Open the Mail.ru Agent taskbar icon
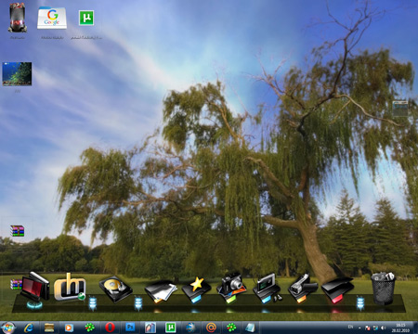The image size is (418, 334). (211, 328)
